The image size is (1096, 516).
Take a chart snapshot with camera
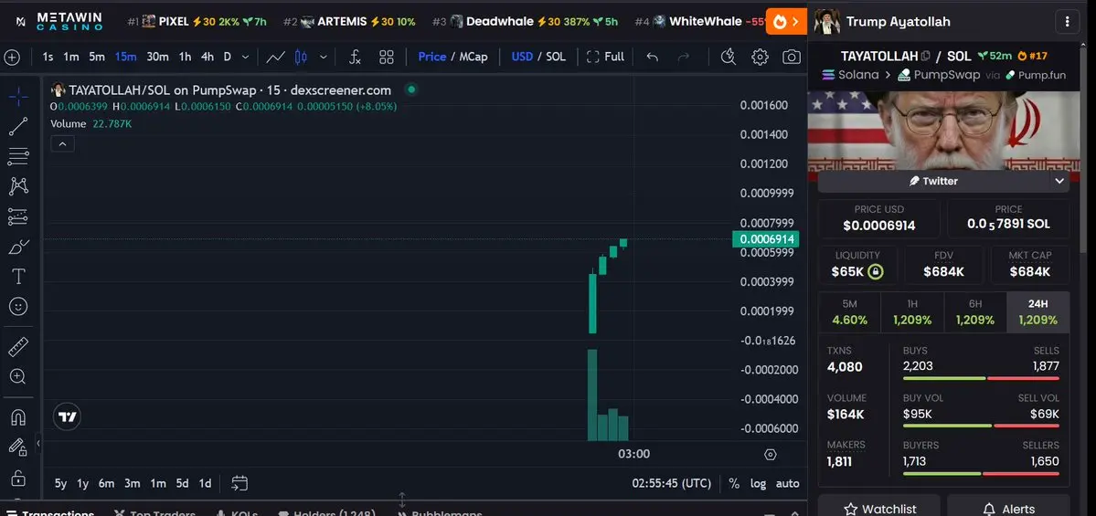(x=792, y=58)
